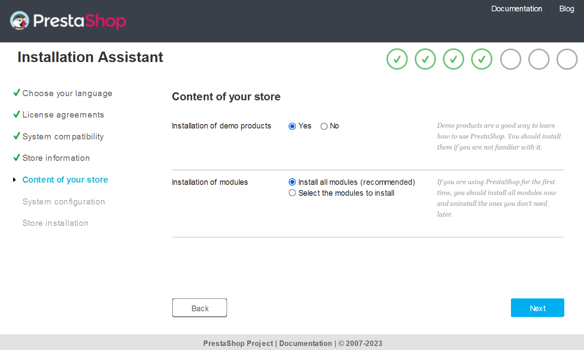Choose Install all modules (recommended)
Screen dimensions: 584x350
pos(292,182)
